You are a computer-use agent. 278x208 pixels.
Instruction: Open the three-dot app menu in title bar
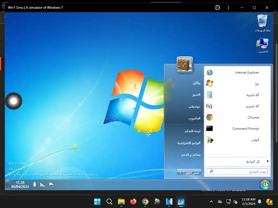[228, 8]
